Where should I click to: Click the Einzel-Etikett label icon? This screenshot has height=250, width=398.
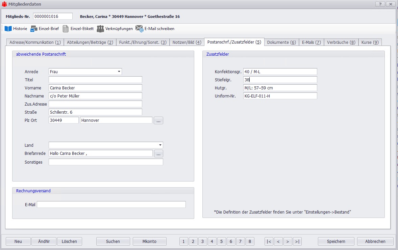pyautogui.click(x=66, y=29)
